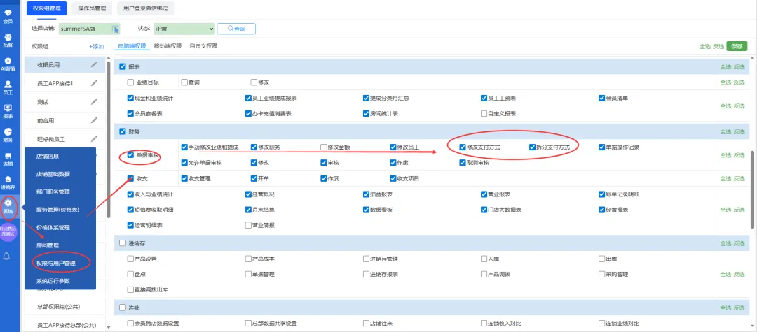Select 总部权限组(公共) in group list
The height and width of the screenshot is (332, 757).
point(64,305)
